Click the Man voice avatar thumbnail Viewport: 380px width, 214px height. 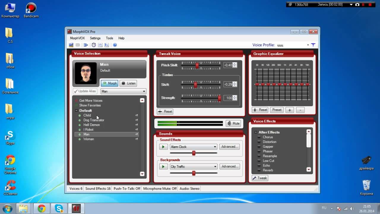(86, 73)
